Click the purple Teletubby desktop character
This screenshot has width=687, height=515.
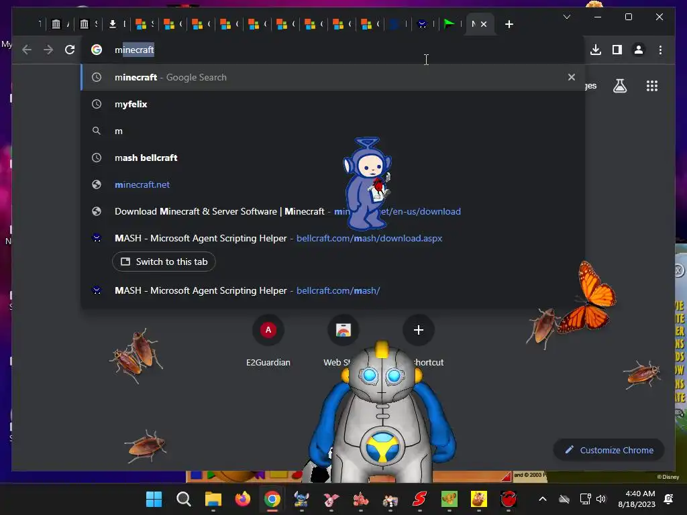(x=367, y=184)
